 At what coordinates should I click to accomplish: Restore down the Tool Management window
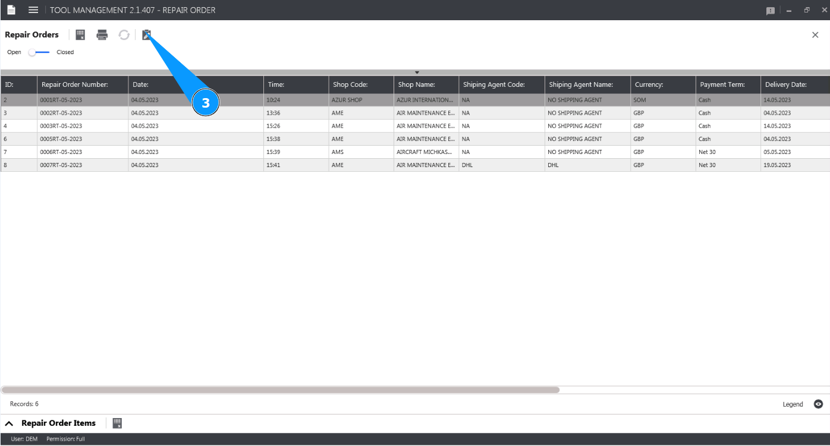click(807, 10)
